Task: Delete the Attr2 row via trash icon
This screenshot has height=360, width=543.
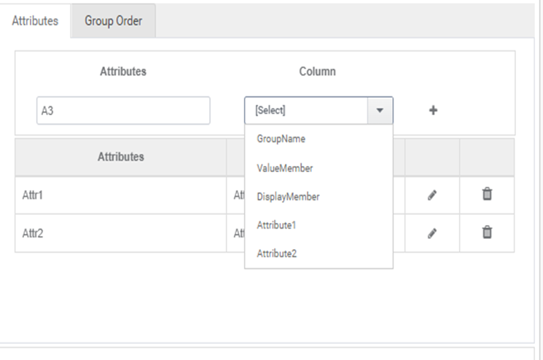Action: coord(487,232)
